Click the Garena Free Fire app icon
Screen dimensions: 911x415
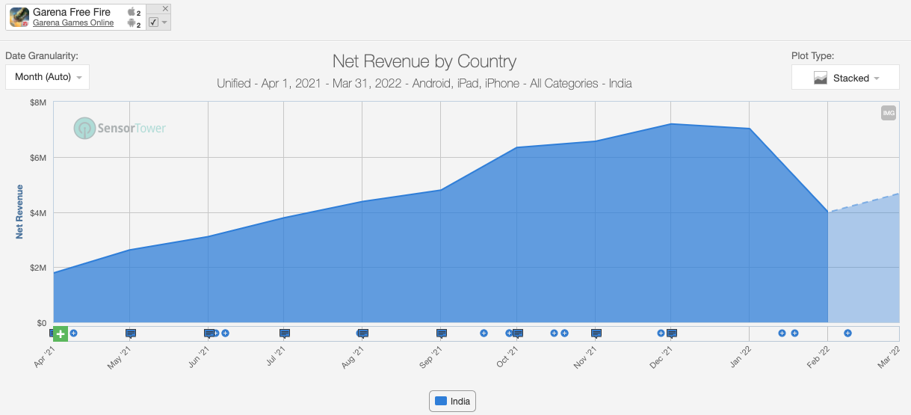click(x=19, y=17)
